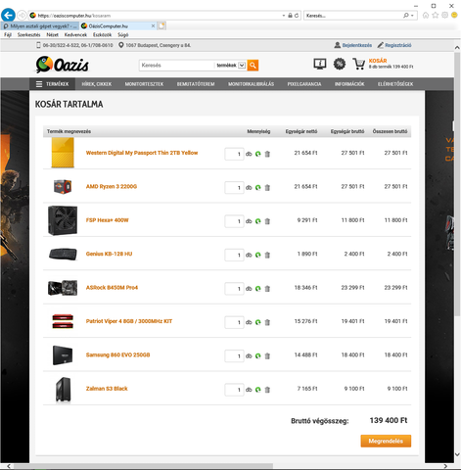Delete FSP Hexa+ 400W from cart

tap(267, 221)
